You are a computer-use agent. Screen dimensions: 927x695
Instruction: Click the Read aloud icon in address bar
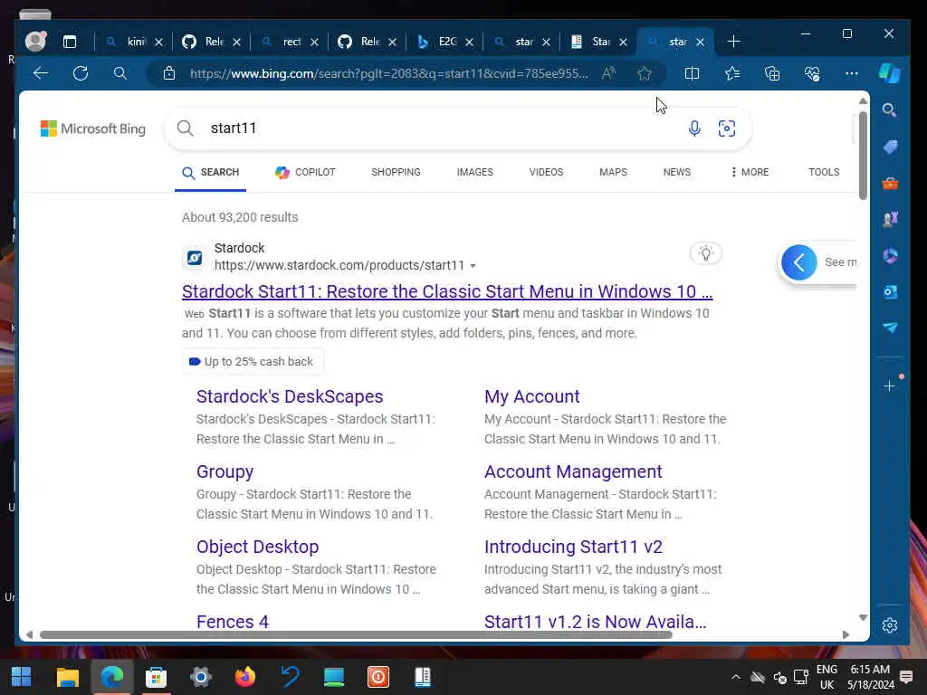click(608, 73)
